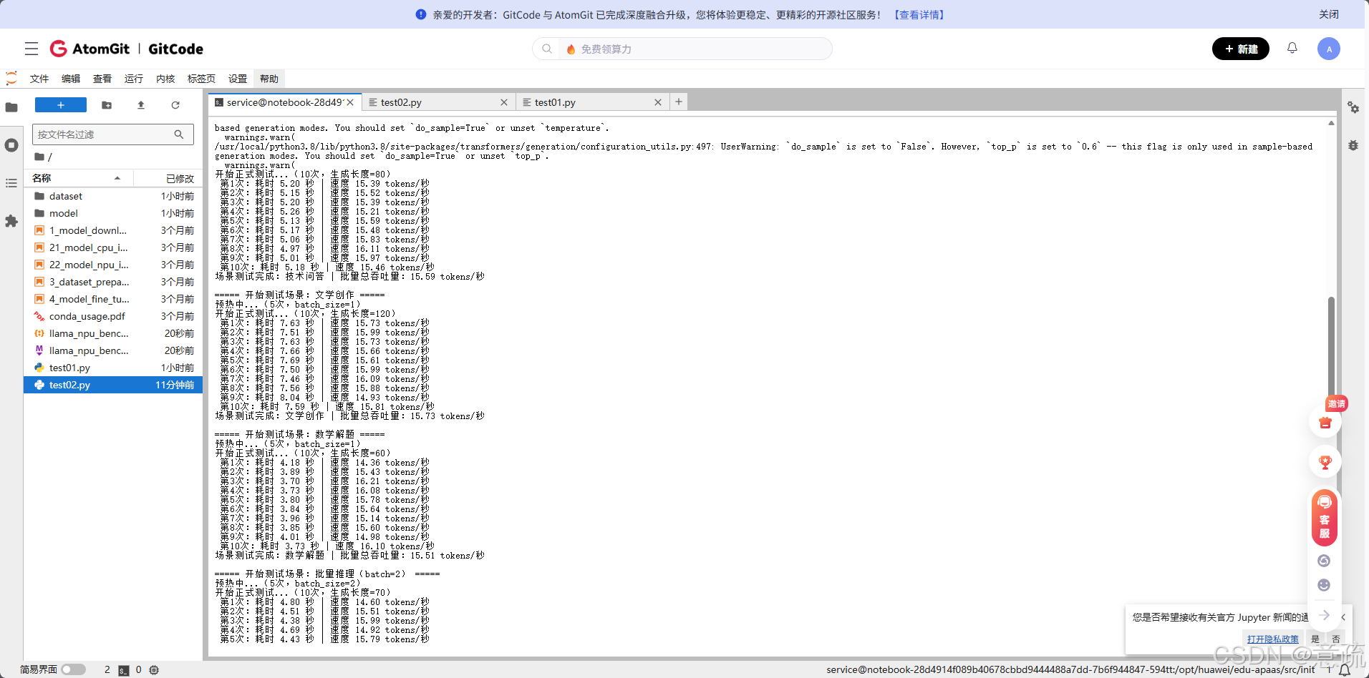Open the 查看详情 announcement link

[x=919, y=14]
